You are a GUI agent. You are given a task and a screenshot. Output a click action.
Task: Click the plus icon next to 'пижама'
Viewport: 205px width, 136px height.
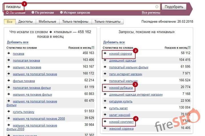click(x=9, y=53)
